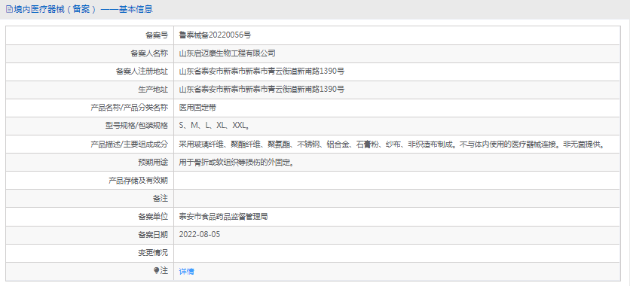Click the bulb icon next to 注
This screenshot has width=630, height=286.
pos(157,271)
